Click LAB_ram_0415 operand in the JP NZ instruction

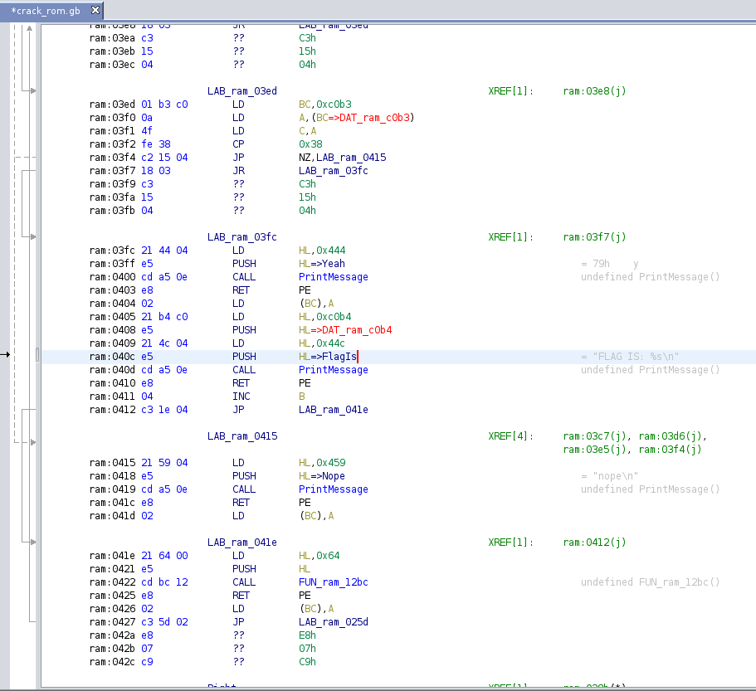point(350,158)
